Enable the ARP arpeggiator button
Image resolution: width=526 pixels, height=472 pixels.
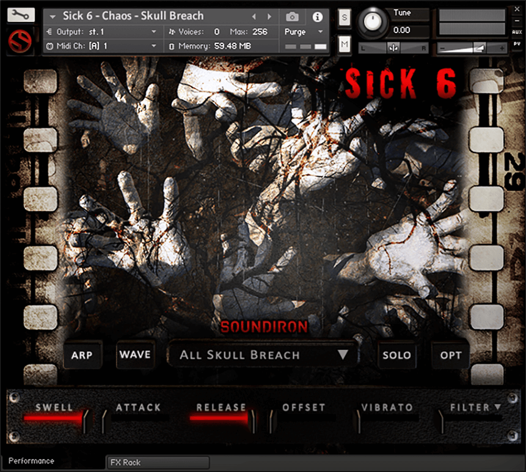coord(82,355)
